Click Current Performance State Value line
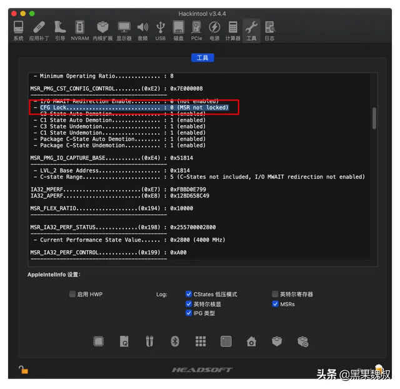 point(129,240)
